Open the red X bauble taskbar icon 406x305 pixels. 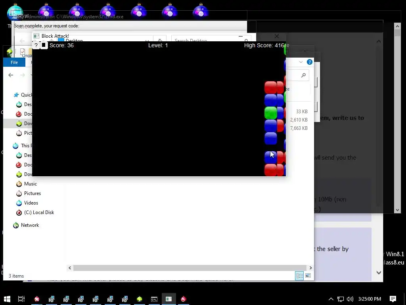pyautogui.click(x=37, y=299)
